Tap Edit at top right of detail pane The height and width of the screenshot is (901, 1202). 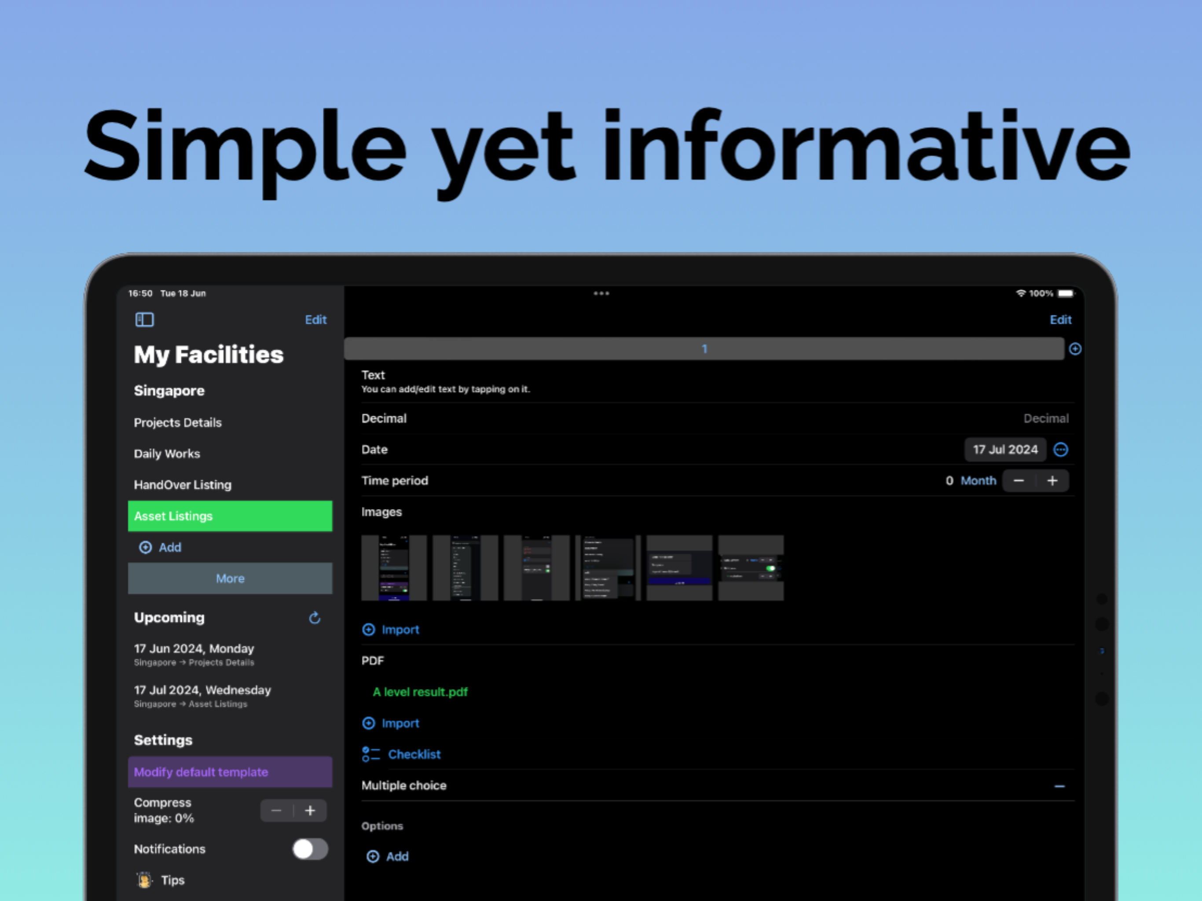[x=1060, y=319]
